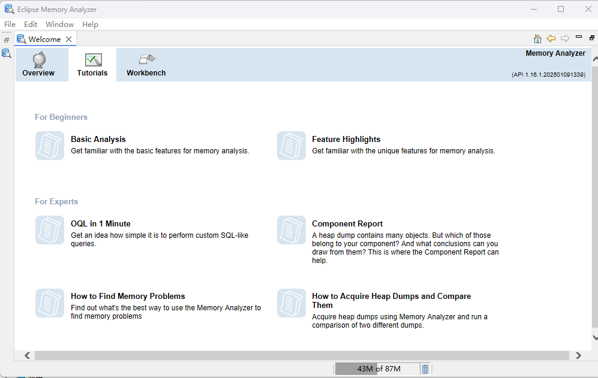Run garbage collector trash icon

click(x=425, y=369)
